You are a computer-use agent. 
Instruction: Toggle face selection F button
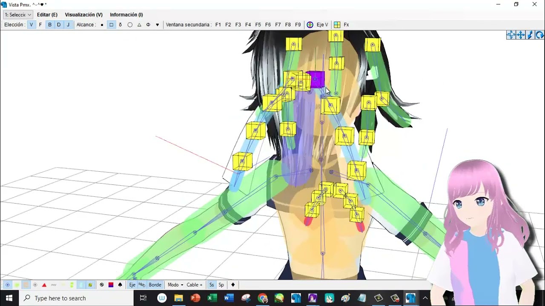tap(40, 25)
